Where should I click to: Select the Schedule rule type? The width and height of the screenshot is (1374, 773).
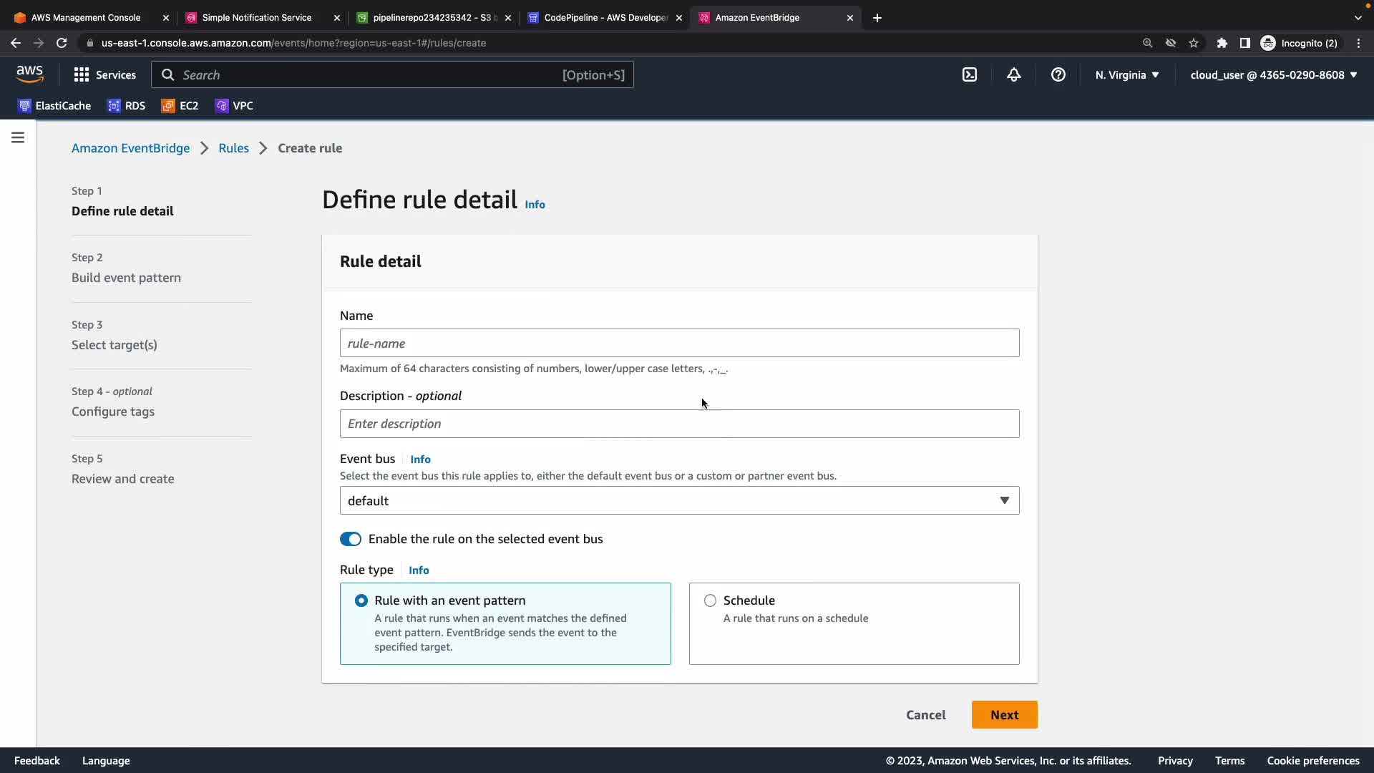[710, 601]
